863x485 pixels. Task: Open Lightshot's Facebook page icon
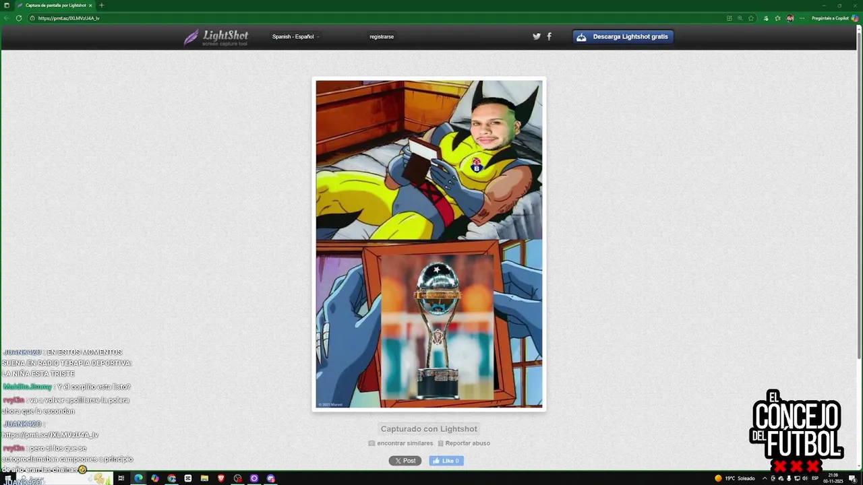click(549, 36)
